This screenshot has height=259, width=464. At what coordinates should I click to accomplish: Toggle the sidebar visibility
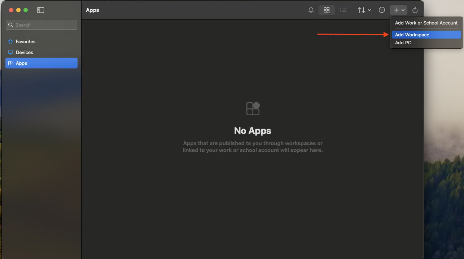tap(40, 10)
